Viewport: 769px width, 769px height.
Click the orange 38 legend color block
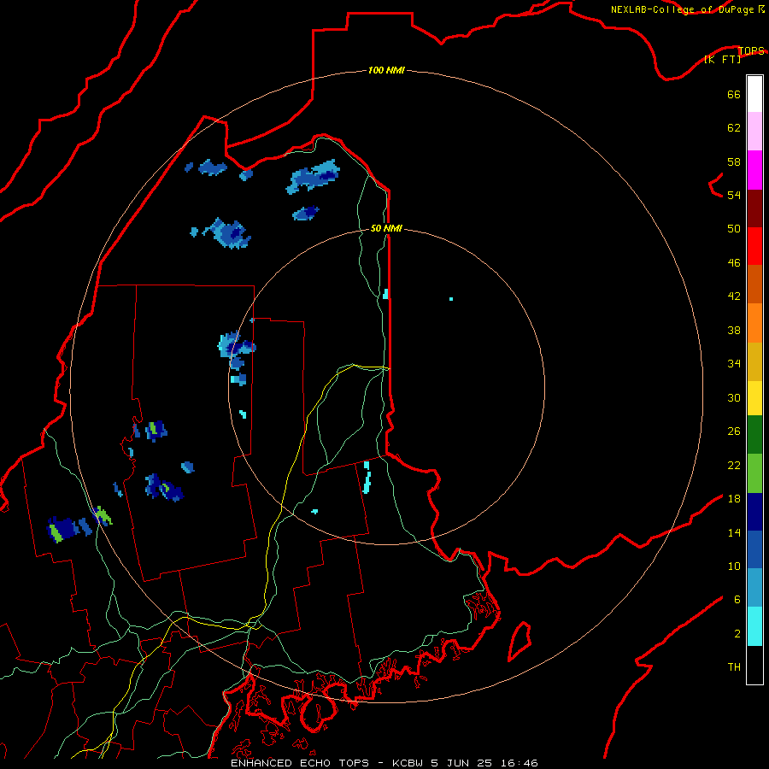pos(754,323)
